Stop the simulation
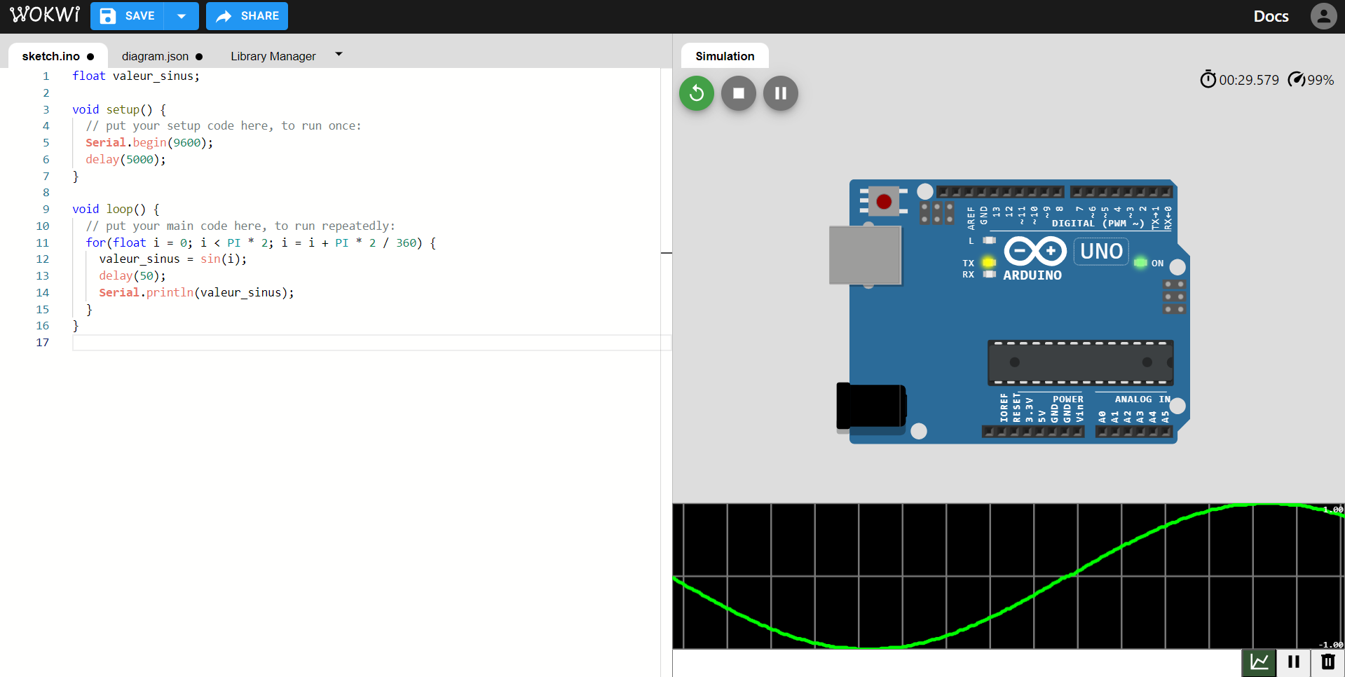The width and height of the screenshot is (1345, 677). coord(739,93)
